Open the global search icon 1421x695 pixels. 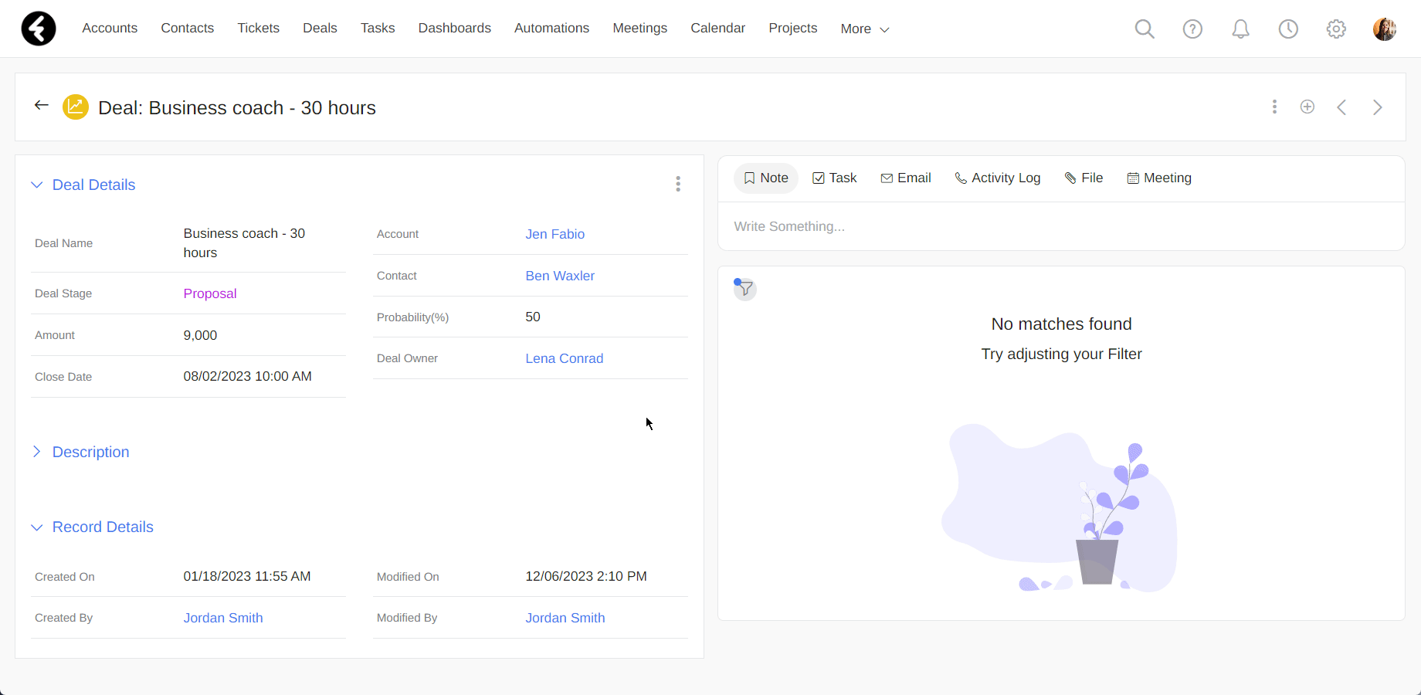(x=1145, y=29)
